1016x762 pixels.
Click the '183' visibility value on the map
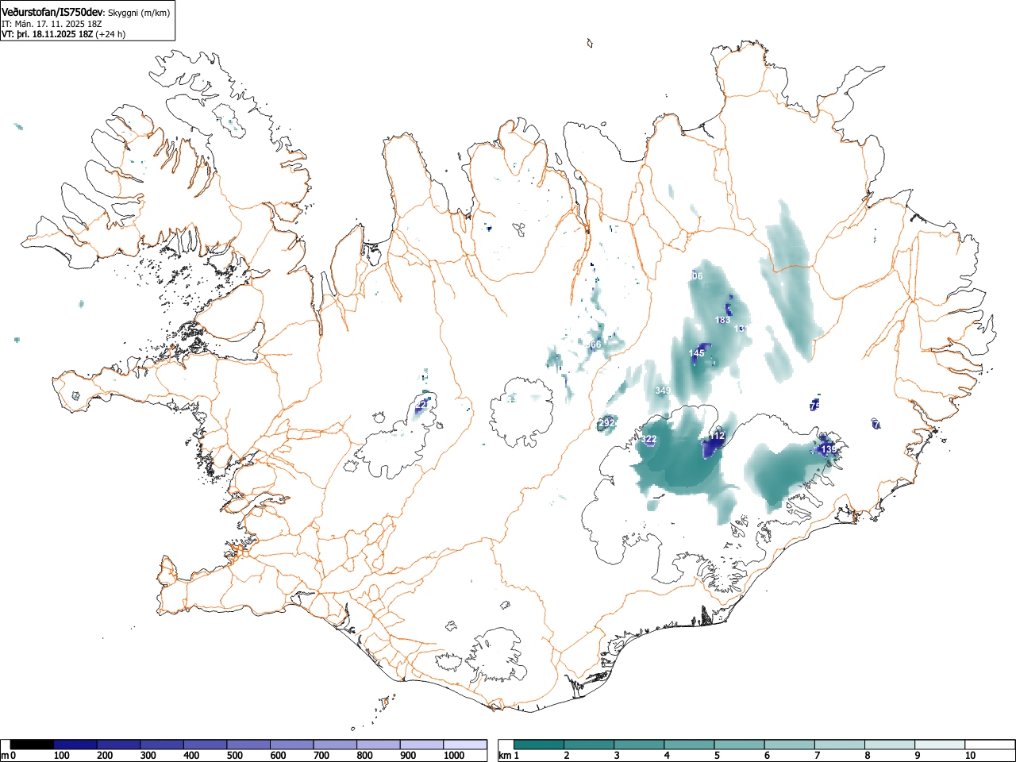pos(722,320)
